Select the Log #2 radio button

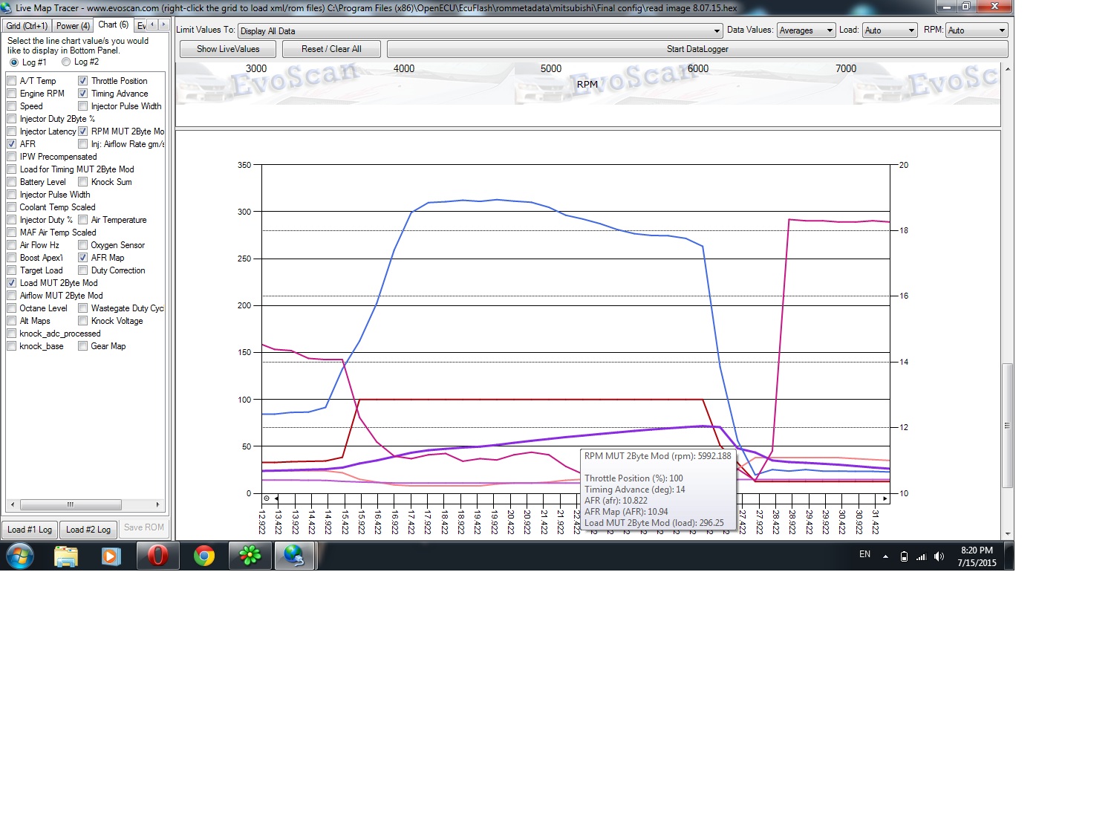pos(67,62)
